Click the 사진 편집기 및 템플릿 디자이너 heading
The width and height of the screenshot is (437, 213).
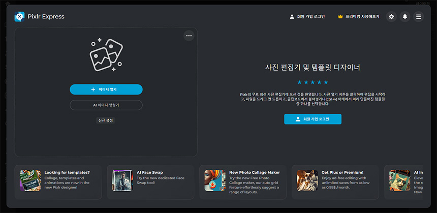coord(313,68)
